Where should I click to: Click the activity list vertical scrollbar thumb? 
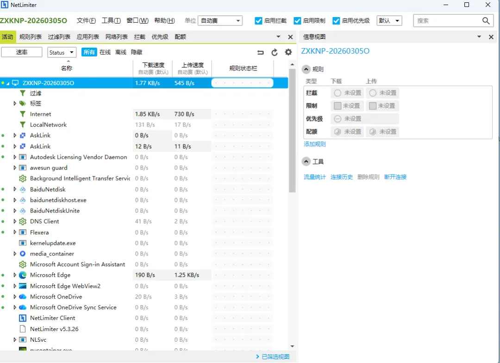pos(292,131)
